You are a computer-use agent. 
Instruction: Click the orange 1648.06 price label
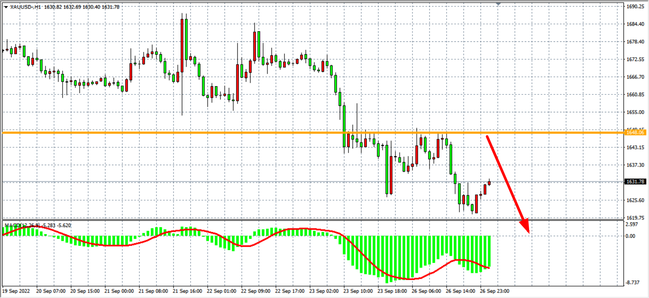(x=636, y=133)
